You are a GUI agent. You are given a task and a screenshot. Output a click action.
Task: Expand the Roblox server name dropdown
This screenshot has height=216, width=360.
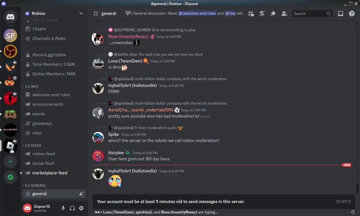(x=81, y=13)
